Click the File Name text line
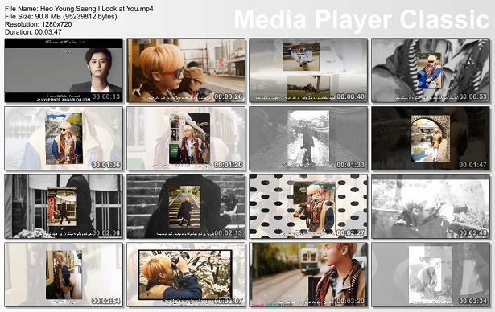This screenshot has width=495, height=312. 79,9
